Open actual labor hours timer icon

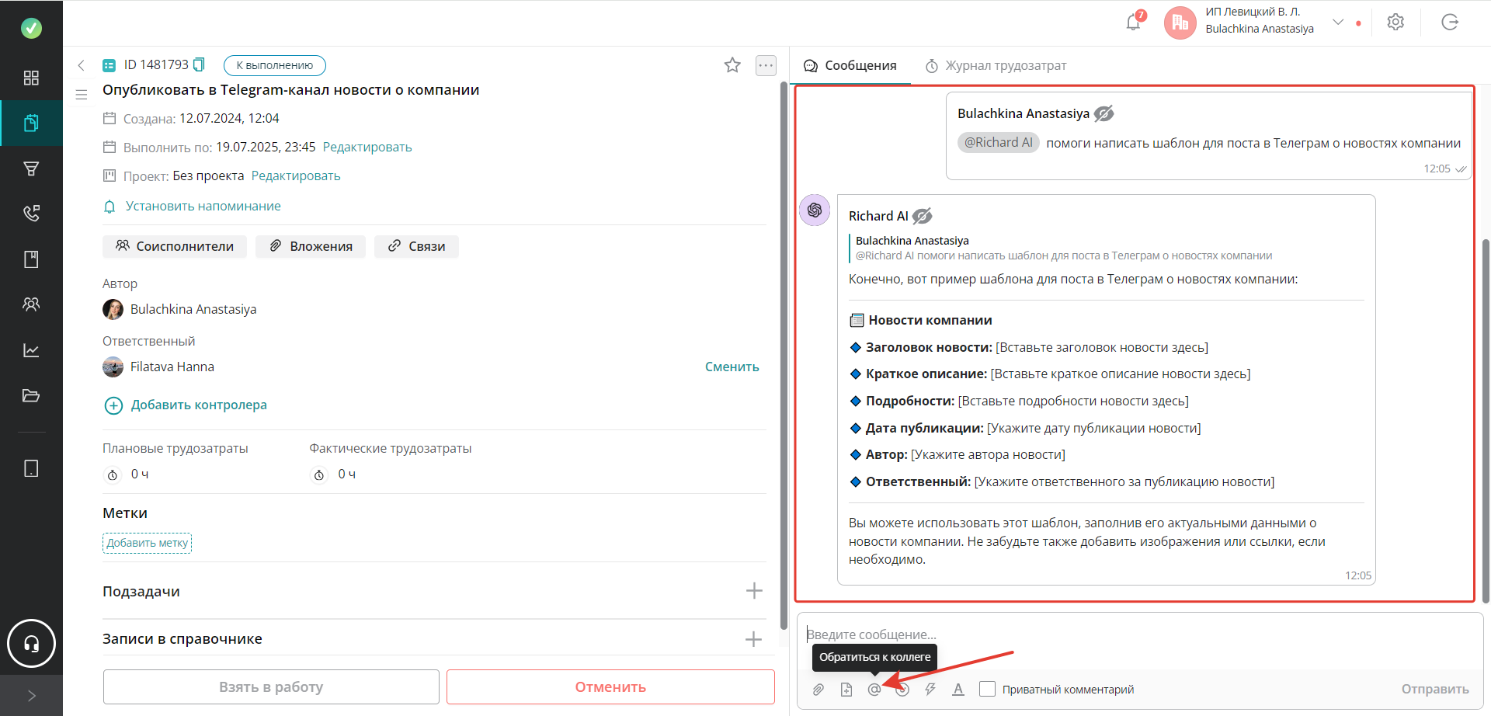tap(319, 474)
